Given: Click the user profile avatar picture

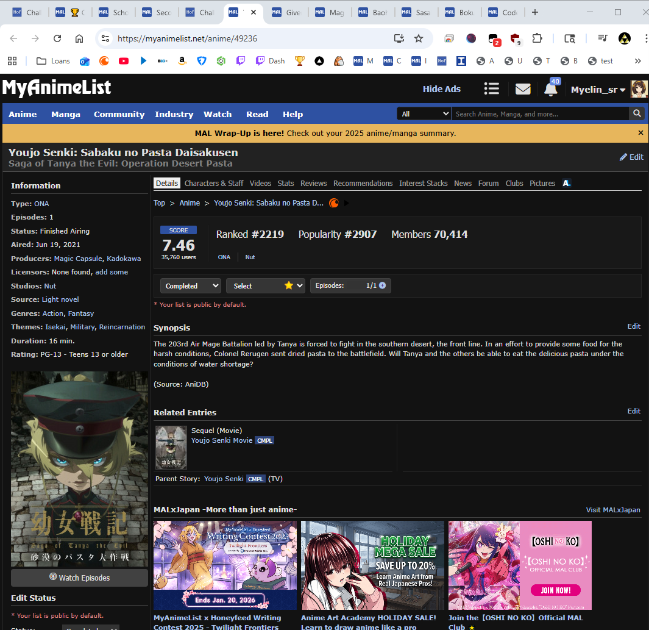Looking at the screenshot, I should click(x=639, y=89).
